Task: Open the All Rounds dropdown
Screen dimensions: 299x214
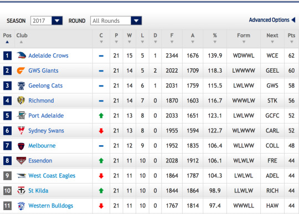Action: [116, 21]
